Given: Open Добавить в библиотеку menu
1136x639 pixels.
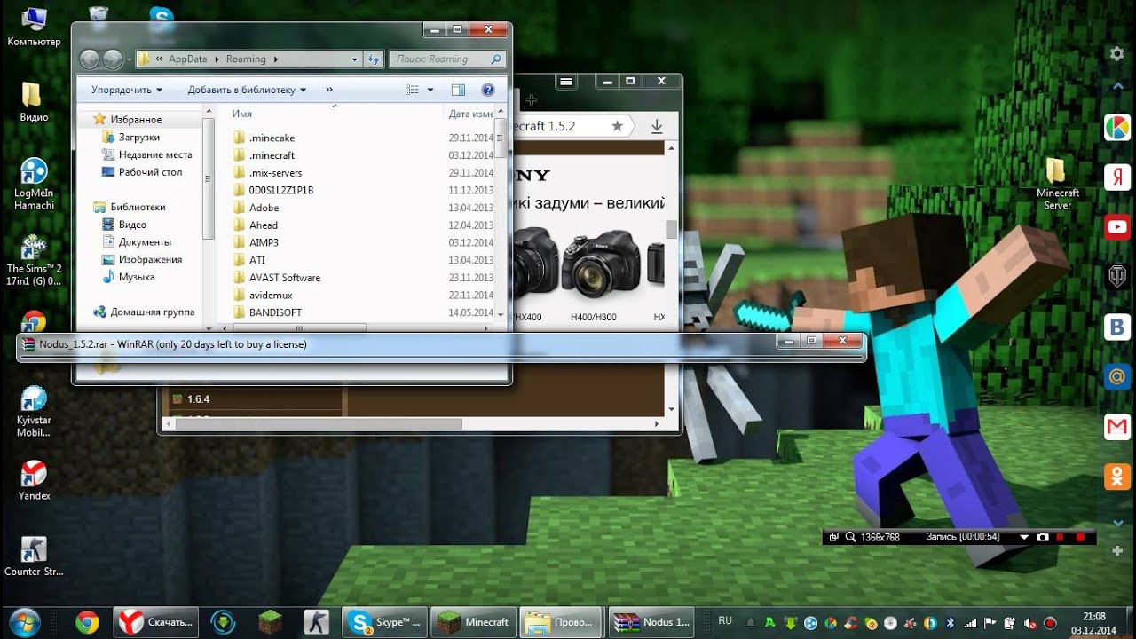Looking at the screenshot, I should pos(247,90).
